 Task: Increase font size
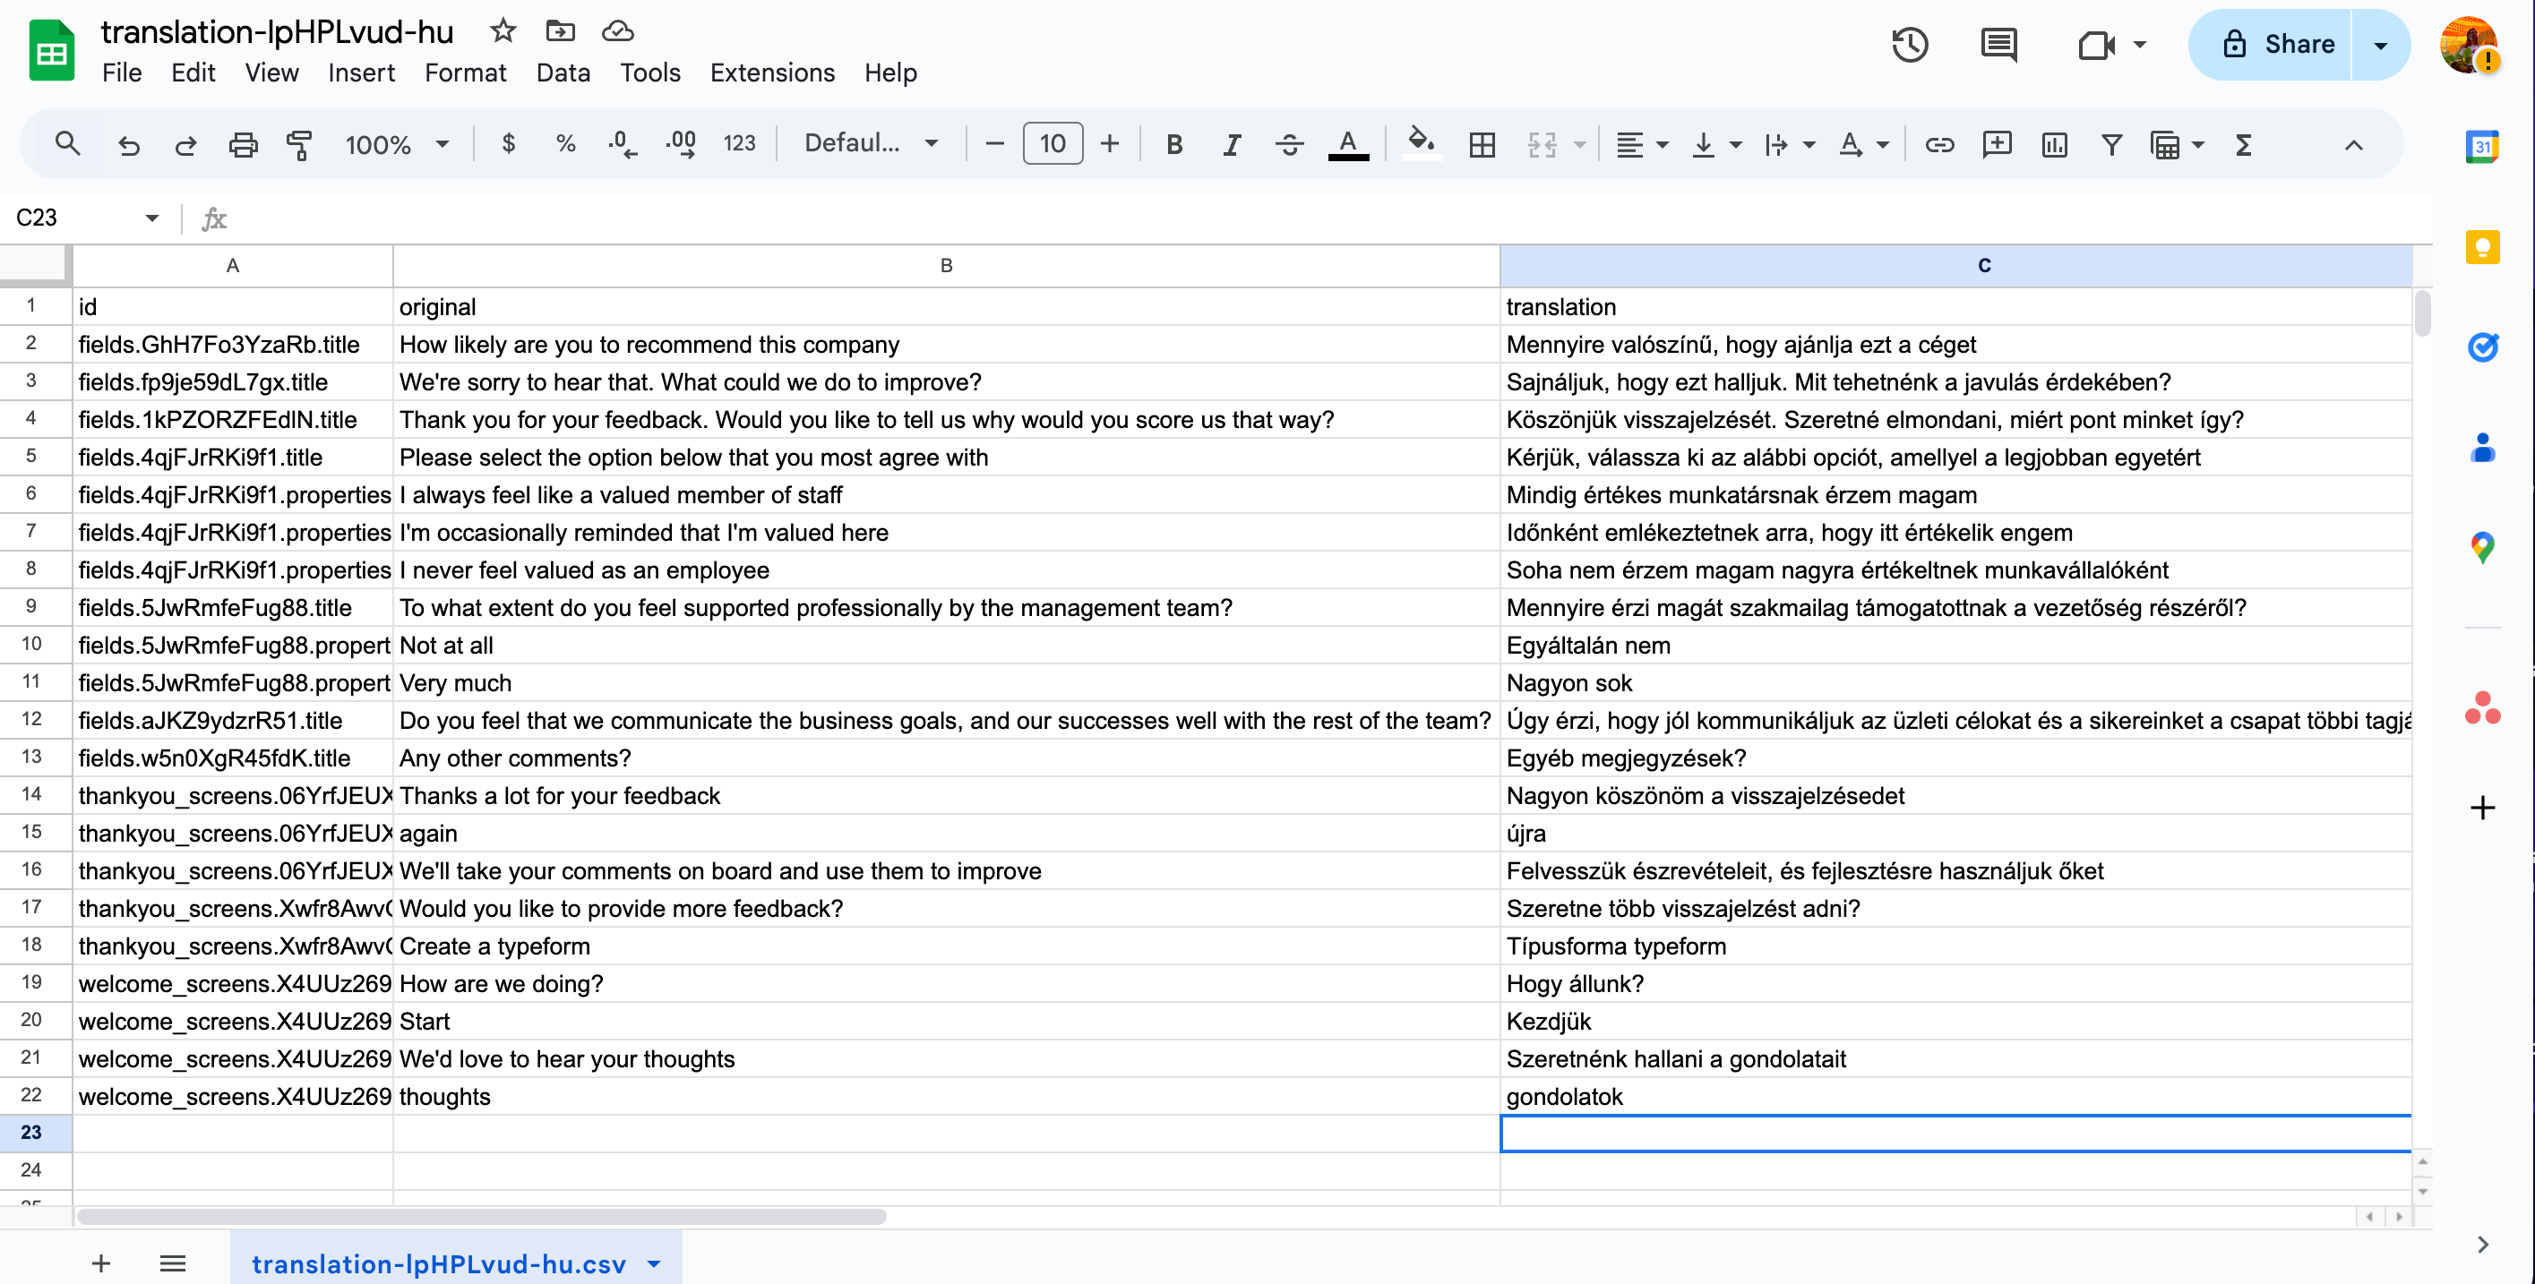click(1109, 145)
